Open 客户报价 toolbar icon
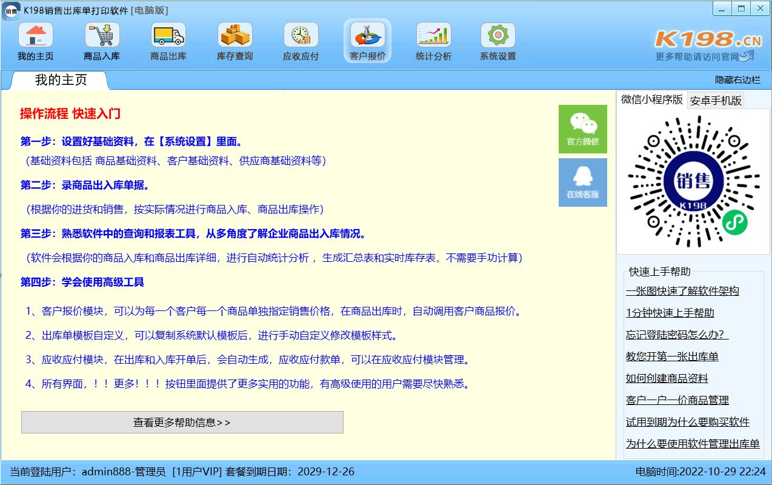This screenshot has width=772, height=485. tap(367, 42)
